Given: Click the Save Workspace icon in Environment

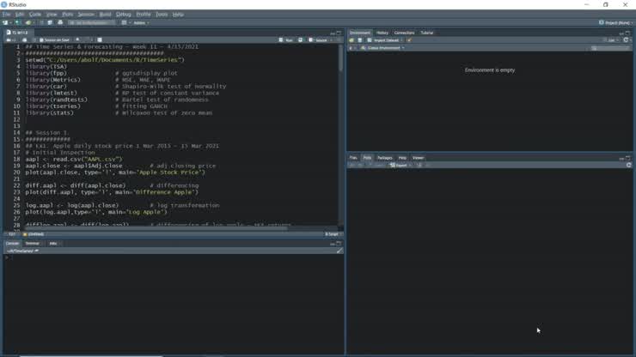Looking at the screenshot, I should (x=360, y=40).
